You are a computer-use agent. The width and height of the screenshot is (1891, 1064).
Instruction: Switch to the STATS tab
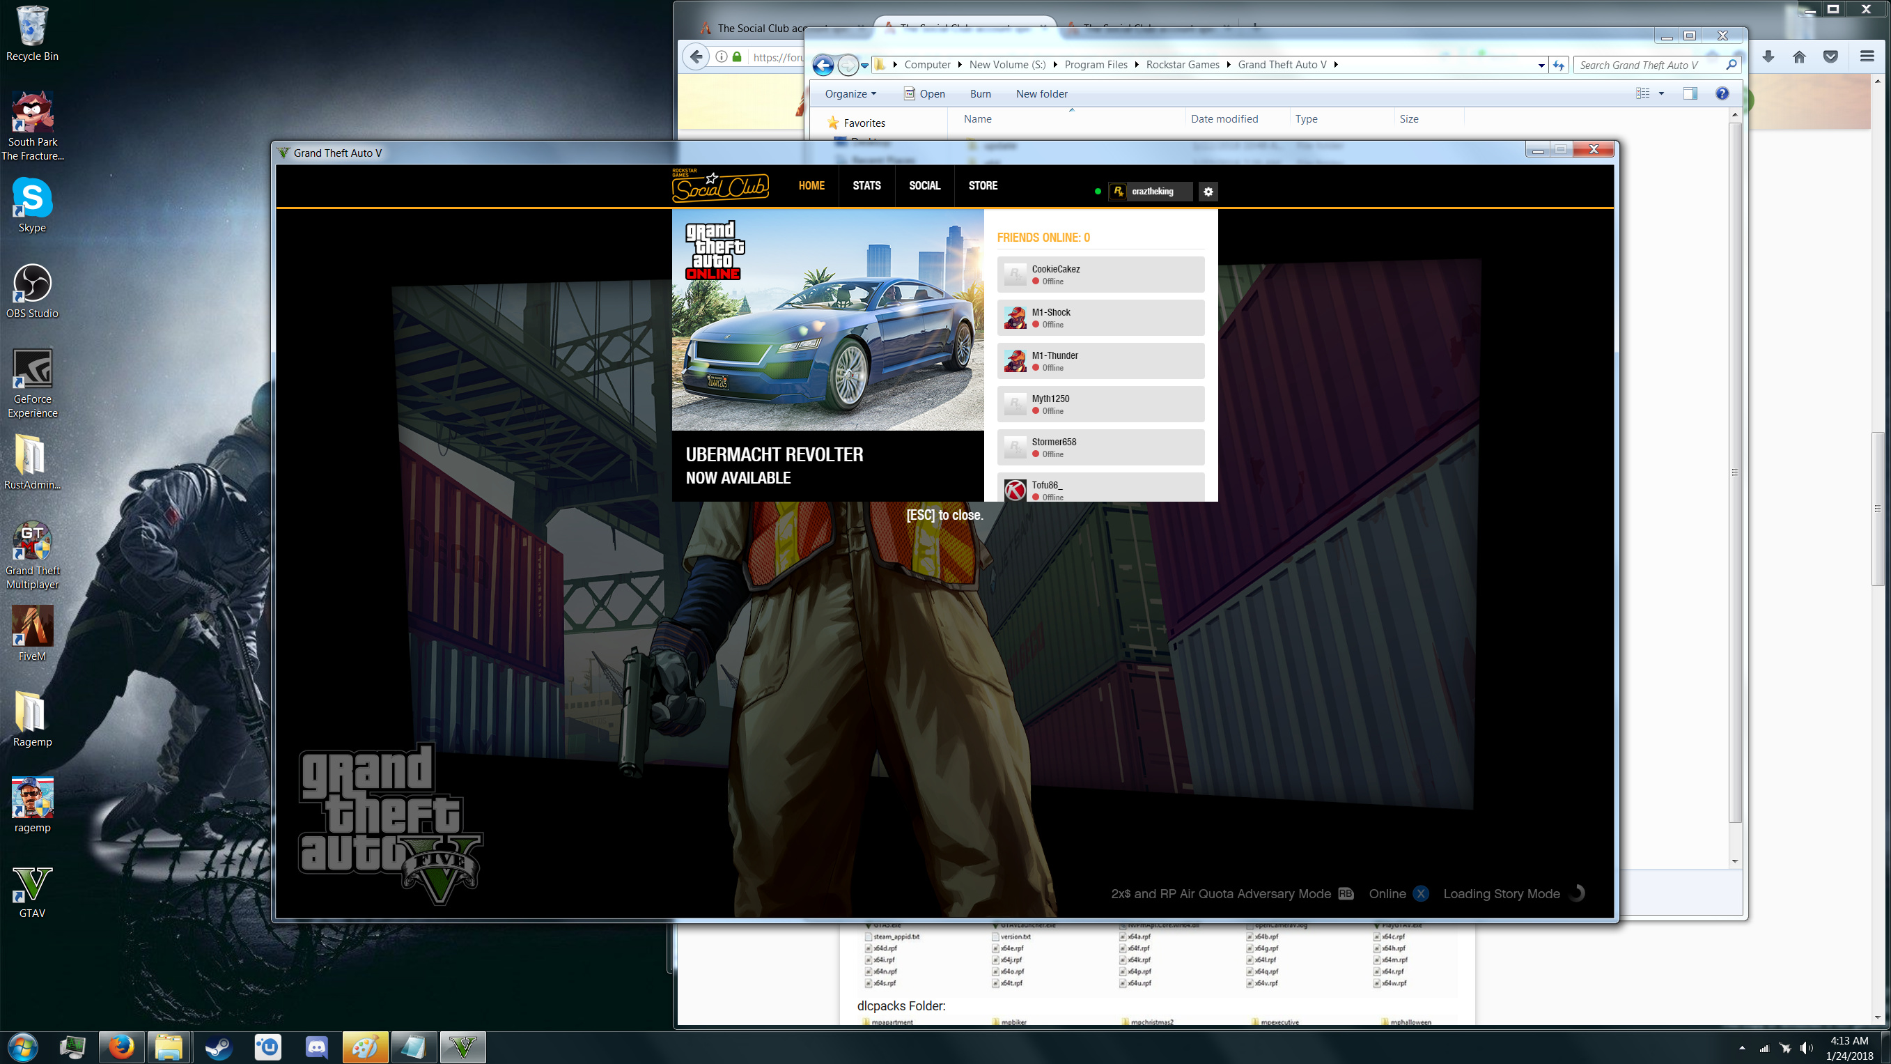(x=866, y=186)
